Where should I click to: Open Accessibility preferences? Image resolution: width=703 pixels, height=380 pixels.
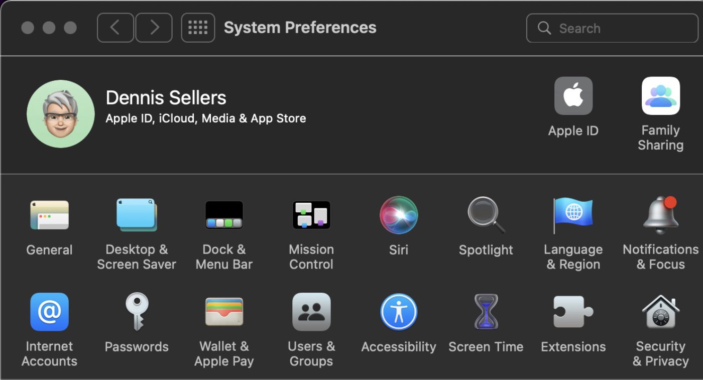pos(399,312)
